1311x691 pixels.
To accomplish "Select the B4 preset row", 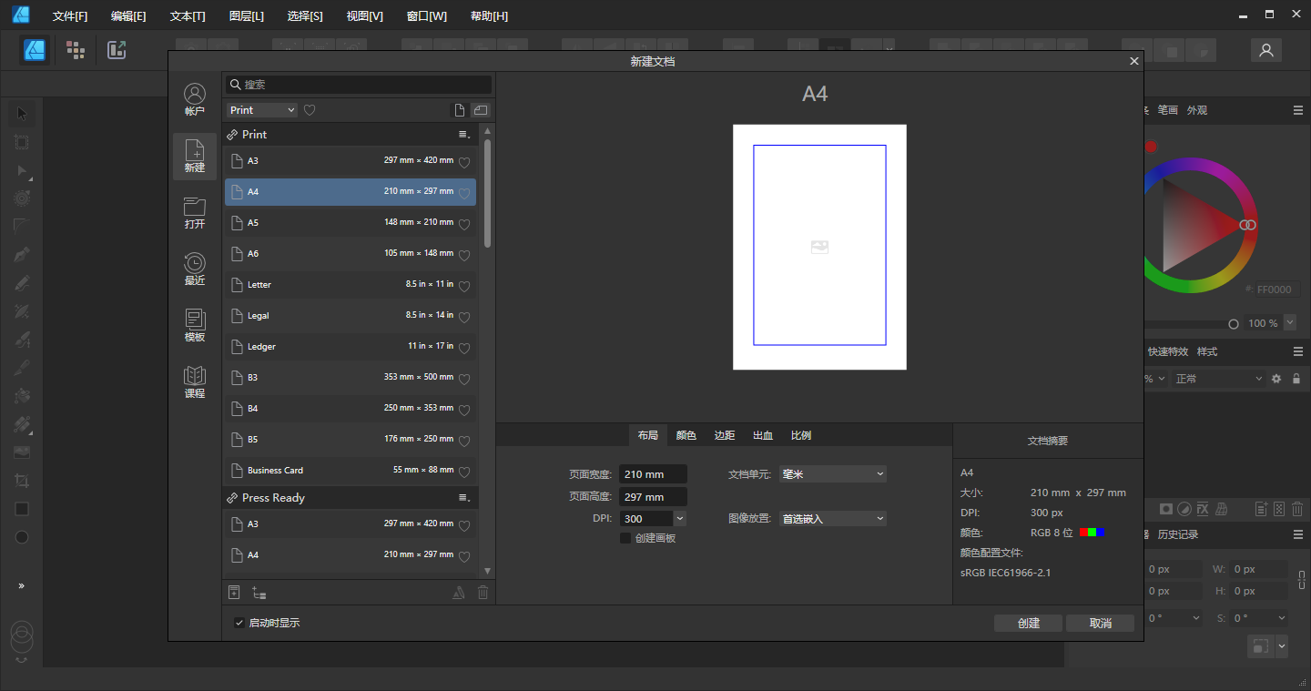I will coord(351,409).
